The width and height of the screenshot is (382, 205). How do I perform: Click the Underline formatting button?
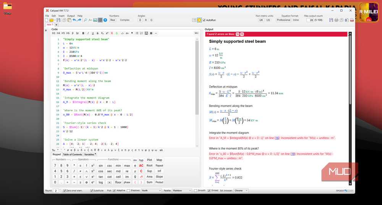[93, 33]
